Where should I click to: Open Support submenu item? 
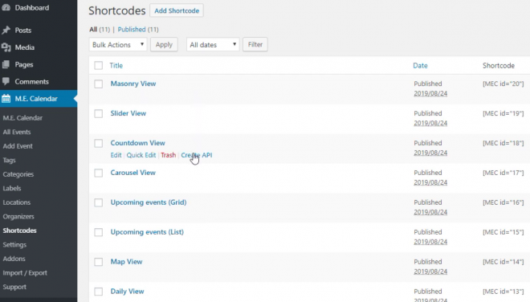(14, 287)
